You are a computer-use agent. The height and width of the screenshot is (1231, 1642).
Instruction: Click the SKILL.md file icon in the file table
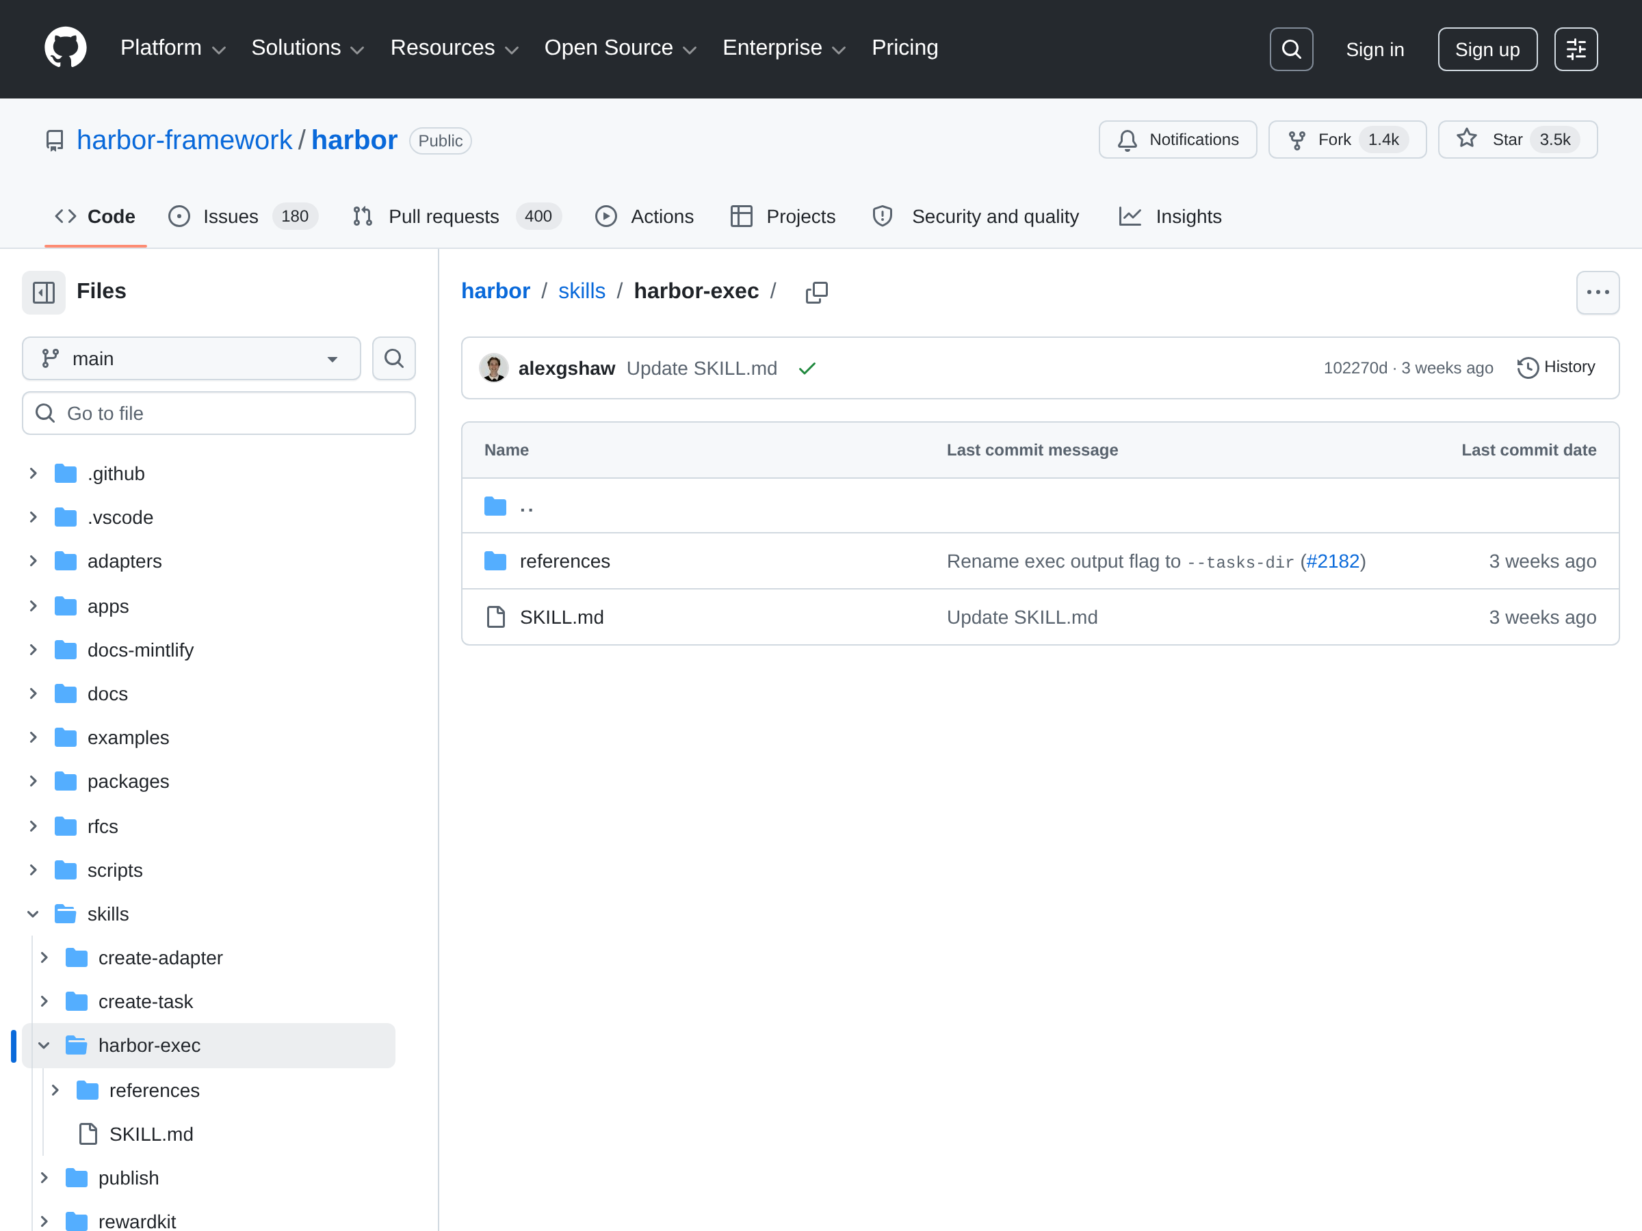[495, 618]
